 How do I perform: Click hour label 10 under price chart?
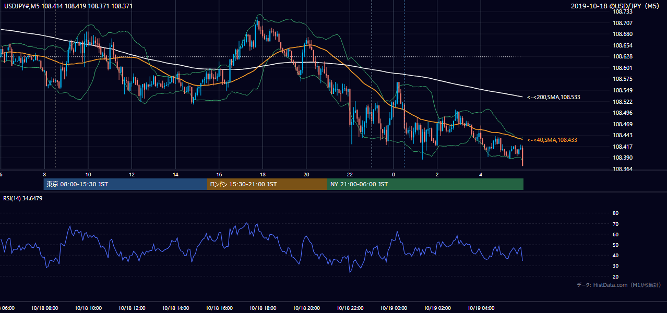pos(88,175)
